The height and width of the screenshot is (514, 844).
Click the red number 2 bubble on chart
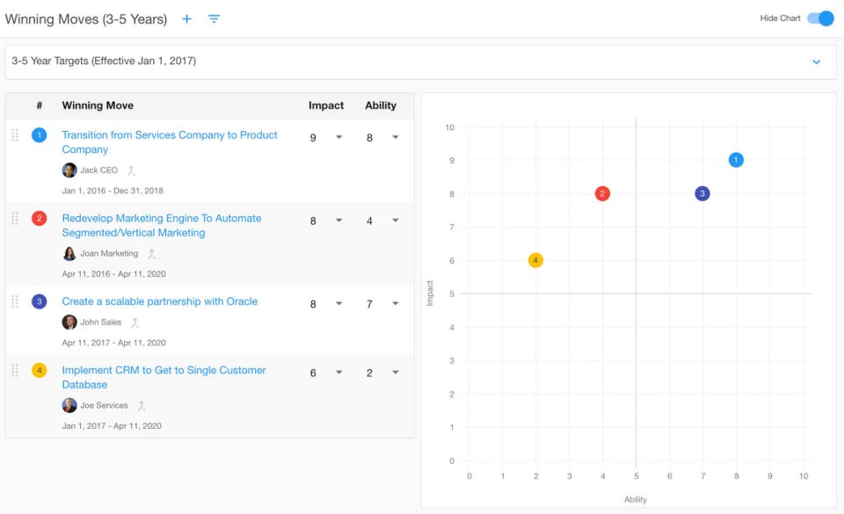coord(602,193)
